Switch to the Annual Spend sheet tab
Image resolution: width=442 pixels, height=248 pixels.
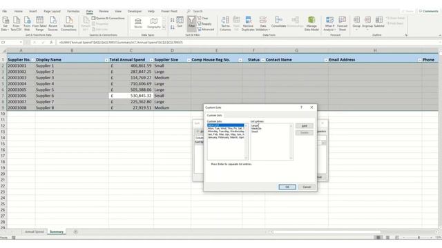[x=35, y=231]
